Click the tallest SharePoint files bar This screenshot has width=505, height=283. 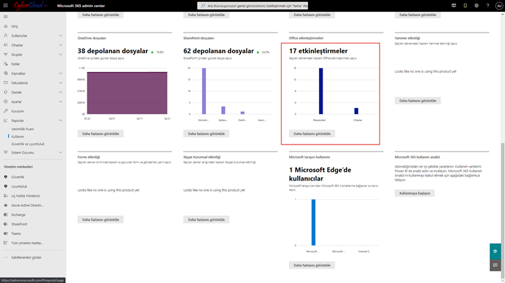pos(204,91)
